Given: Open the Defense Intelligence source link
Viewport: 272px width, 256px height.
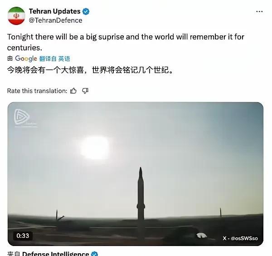Looking at the screenshot, I should [55, 254].
